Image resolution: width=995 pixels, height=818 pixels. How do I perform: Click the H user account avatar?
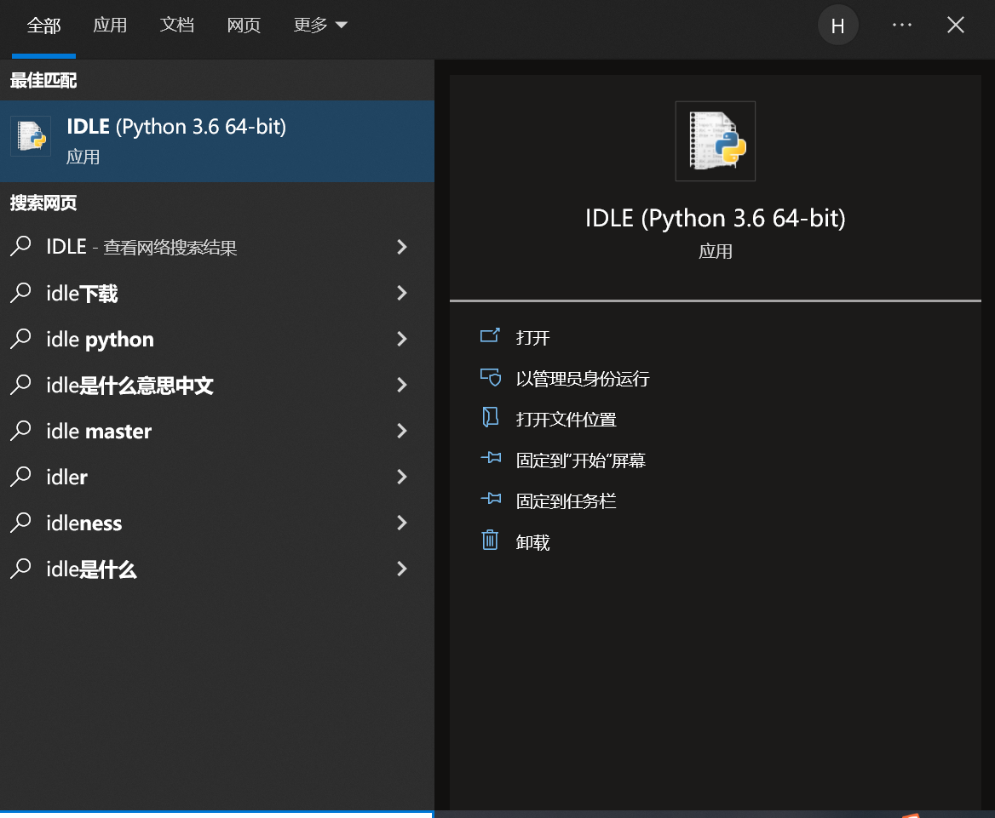837,26
